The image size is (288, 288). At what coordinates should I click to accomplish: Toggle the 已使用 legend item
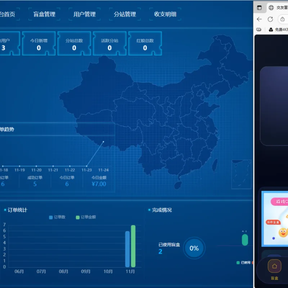tap(244, 262)
